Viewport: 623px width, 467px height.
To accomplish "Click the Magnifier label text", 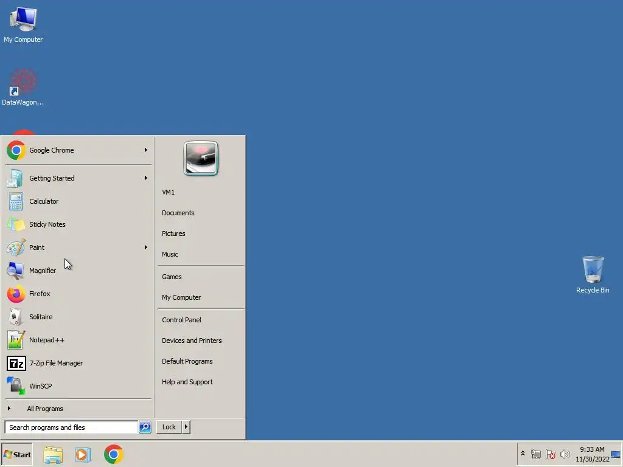I will pyautogui.click(x=43, y=271).
